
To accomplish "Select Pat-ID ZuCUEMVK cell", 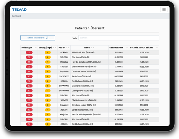I will pyautogui.click(x=64, y=76).
